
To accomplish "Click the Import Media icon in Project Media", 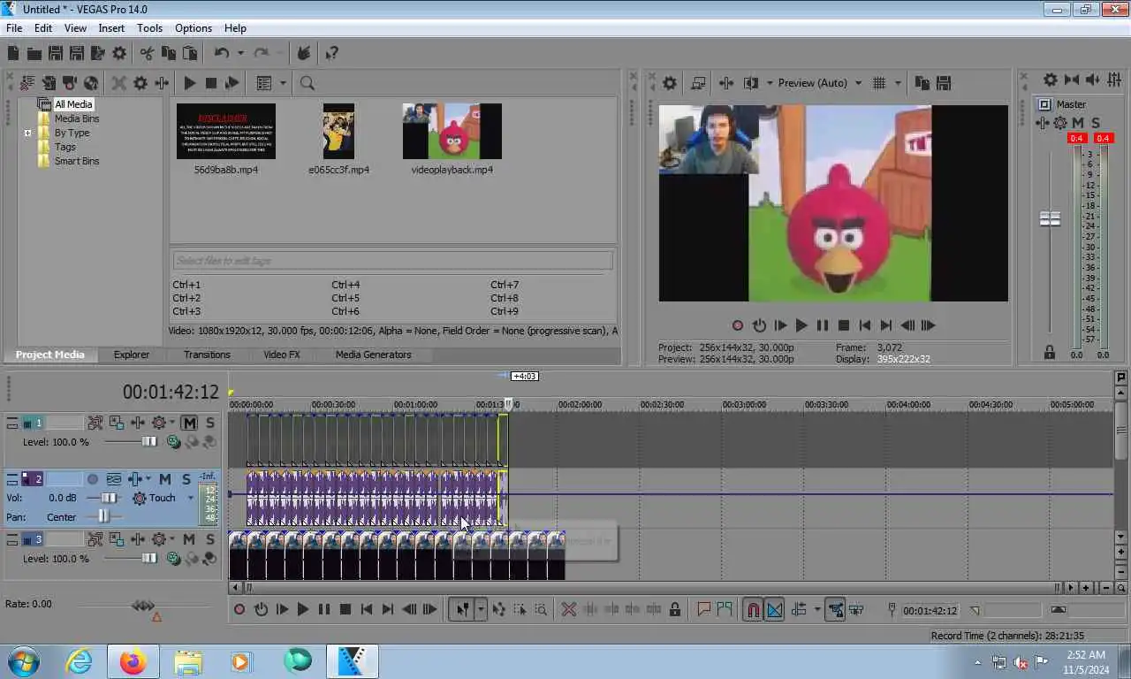I will (49, 83).
